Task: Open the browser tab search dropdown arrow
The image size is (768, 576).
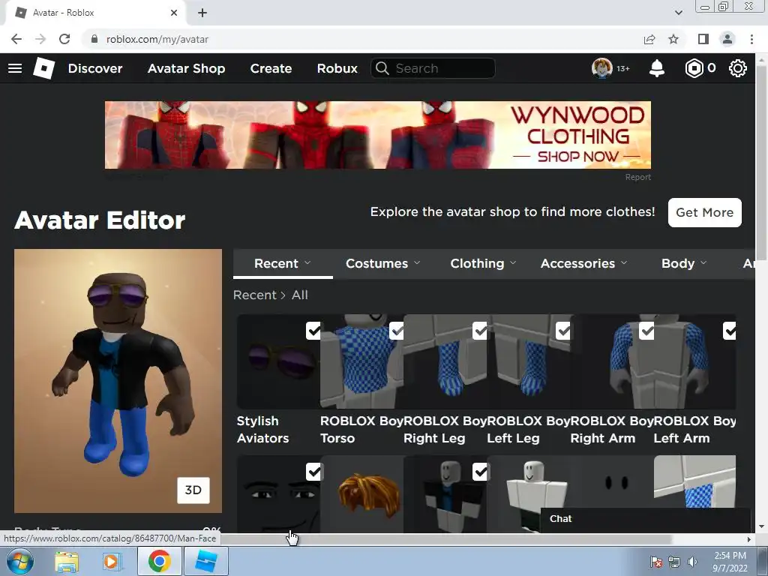Action: (678, 13)
